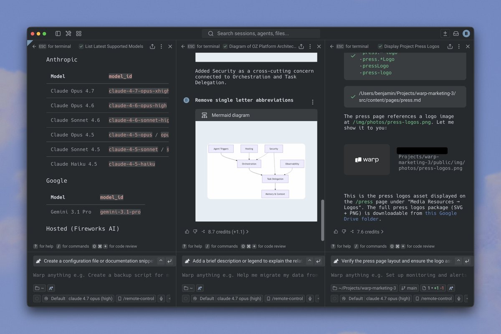This screenshot has width=501, height=334.
Task: Toggle the microphone in Press Logos pane
Action: (x=460, y=299)
